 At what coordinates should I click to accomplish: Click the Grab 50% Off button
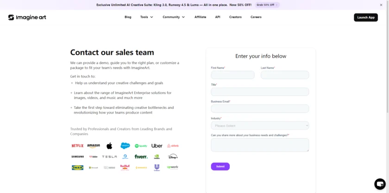coord(267,5)
